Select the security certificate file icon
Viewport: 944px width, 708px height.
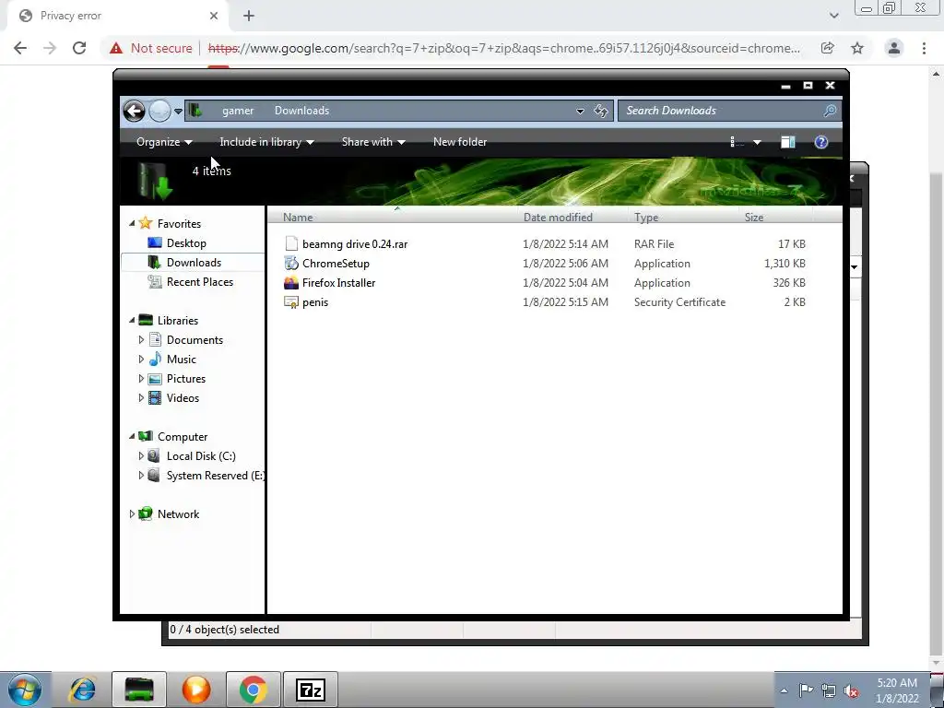291,302
